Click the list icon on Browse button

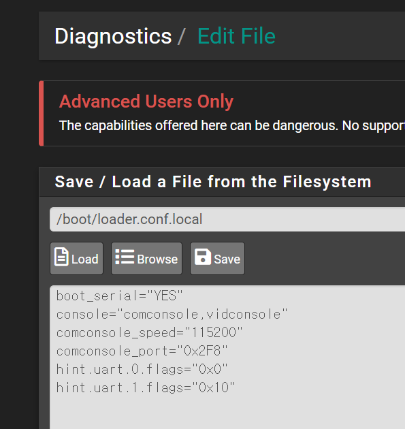click(125, 257)
